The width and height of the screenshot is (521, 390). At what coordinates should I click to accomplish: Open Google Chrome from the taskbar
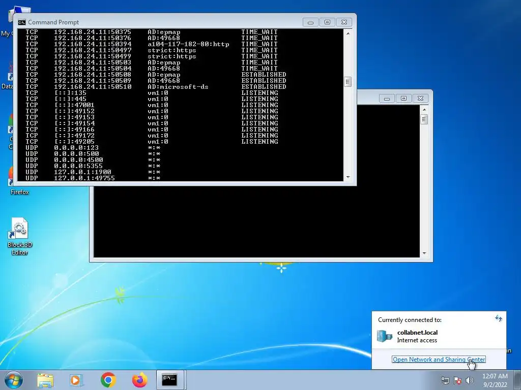(108, 380)
